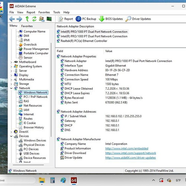Check for BIOS Updates

(111, 19)
